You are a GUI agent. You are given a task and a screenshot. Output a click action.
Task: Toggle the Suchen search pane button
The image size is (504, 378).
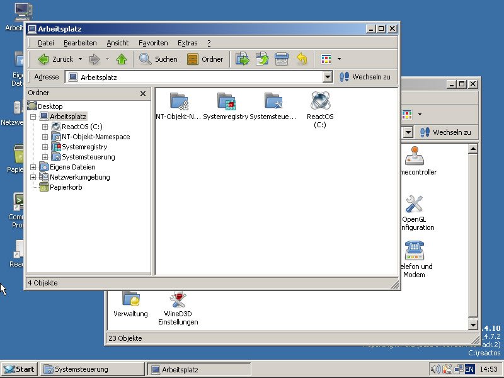tap(158, 59)
